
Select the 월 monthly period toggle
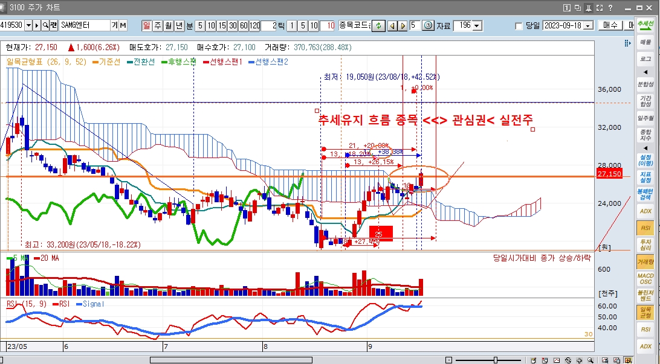pos(169,25)
